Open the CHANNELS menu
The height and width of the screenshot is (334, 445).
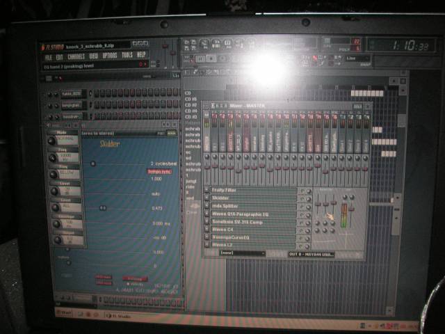76,57
